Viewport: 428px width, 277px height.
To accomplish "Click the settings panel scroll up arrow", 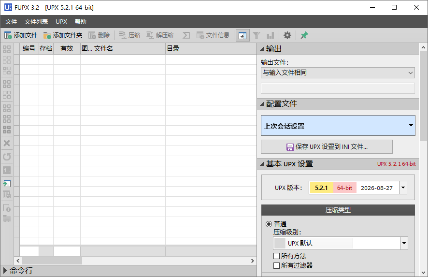I will coord(423,47).
